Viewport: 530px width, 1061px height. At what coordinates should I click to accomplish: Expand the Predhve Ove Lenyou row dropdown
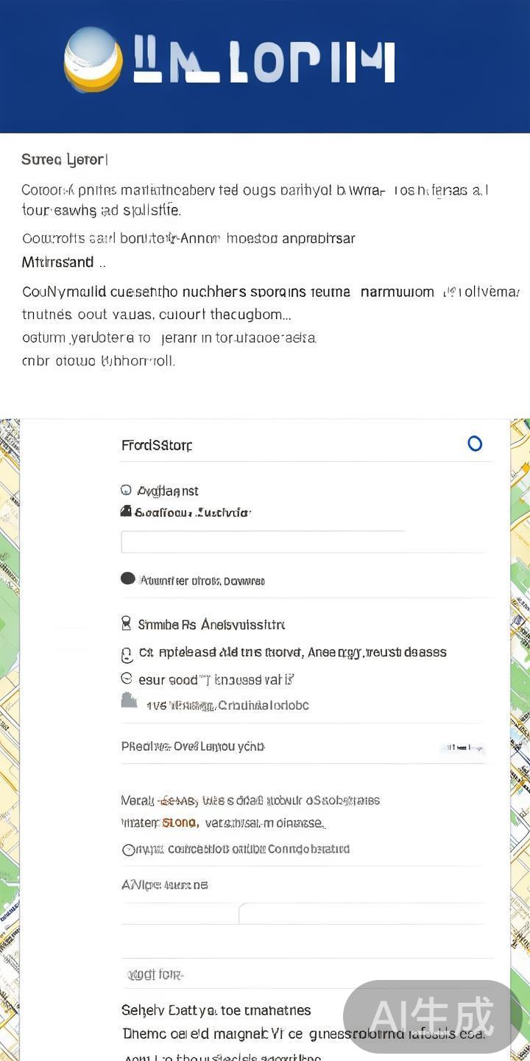tap(462, 747)
